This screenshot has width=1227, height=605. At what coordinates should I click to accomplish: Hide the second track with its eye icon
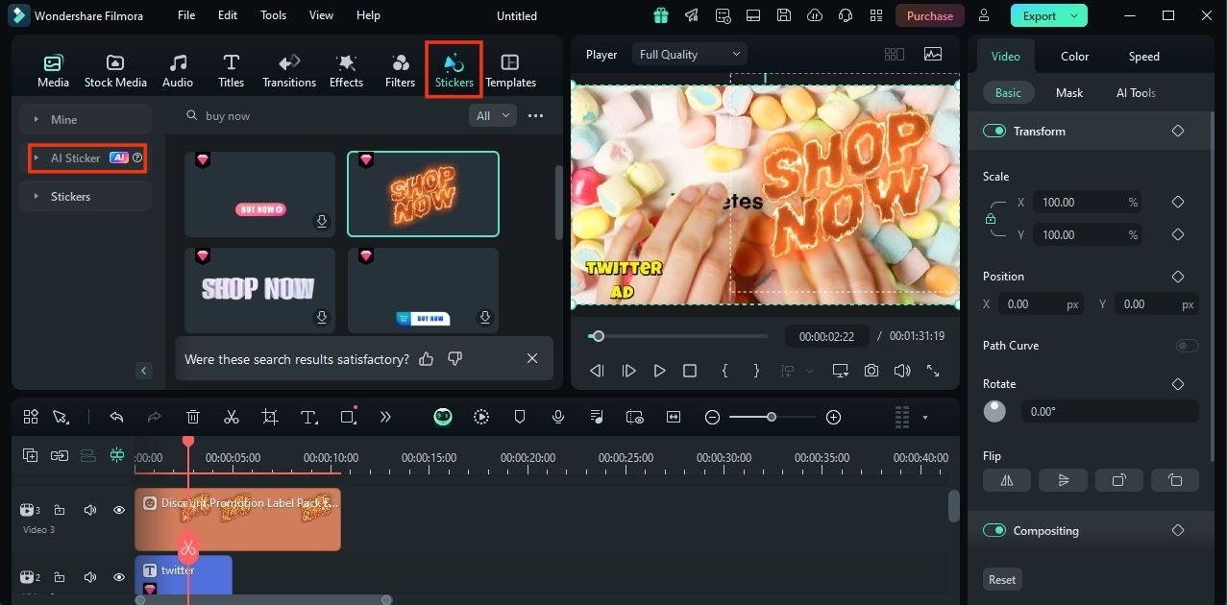119,577
